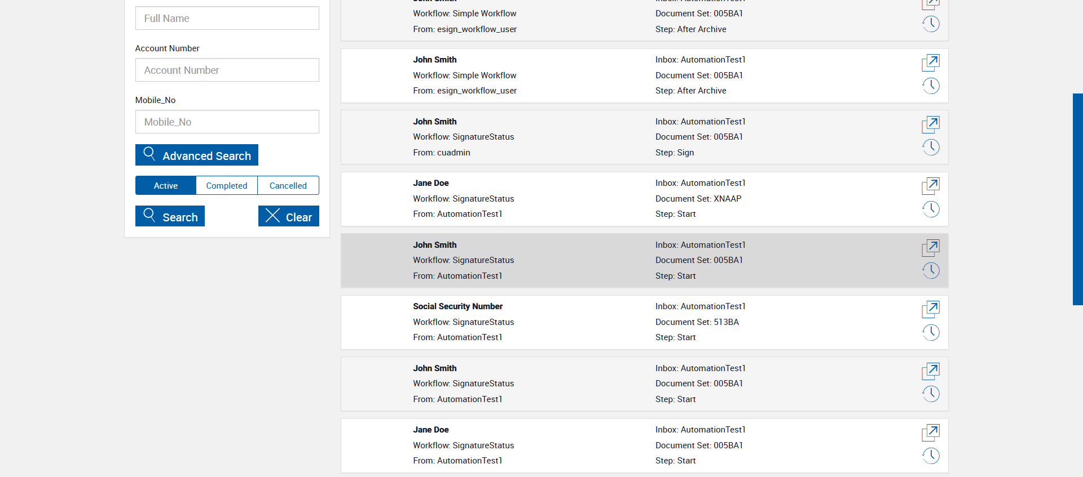Open the Jane DoXNAAP document set item
The image size is (1083, 477).
(931, 185)
